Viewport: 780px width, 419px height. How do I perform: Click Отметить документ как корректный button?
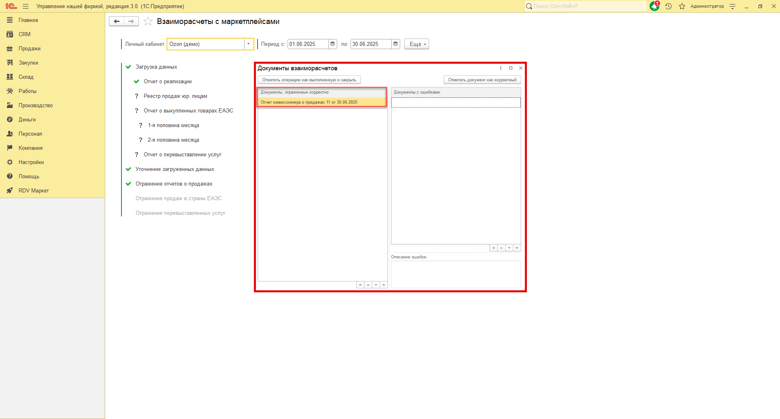pos(482,80)
